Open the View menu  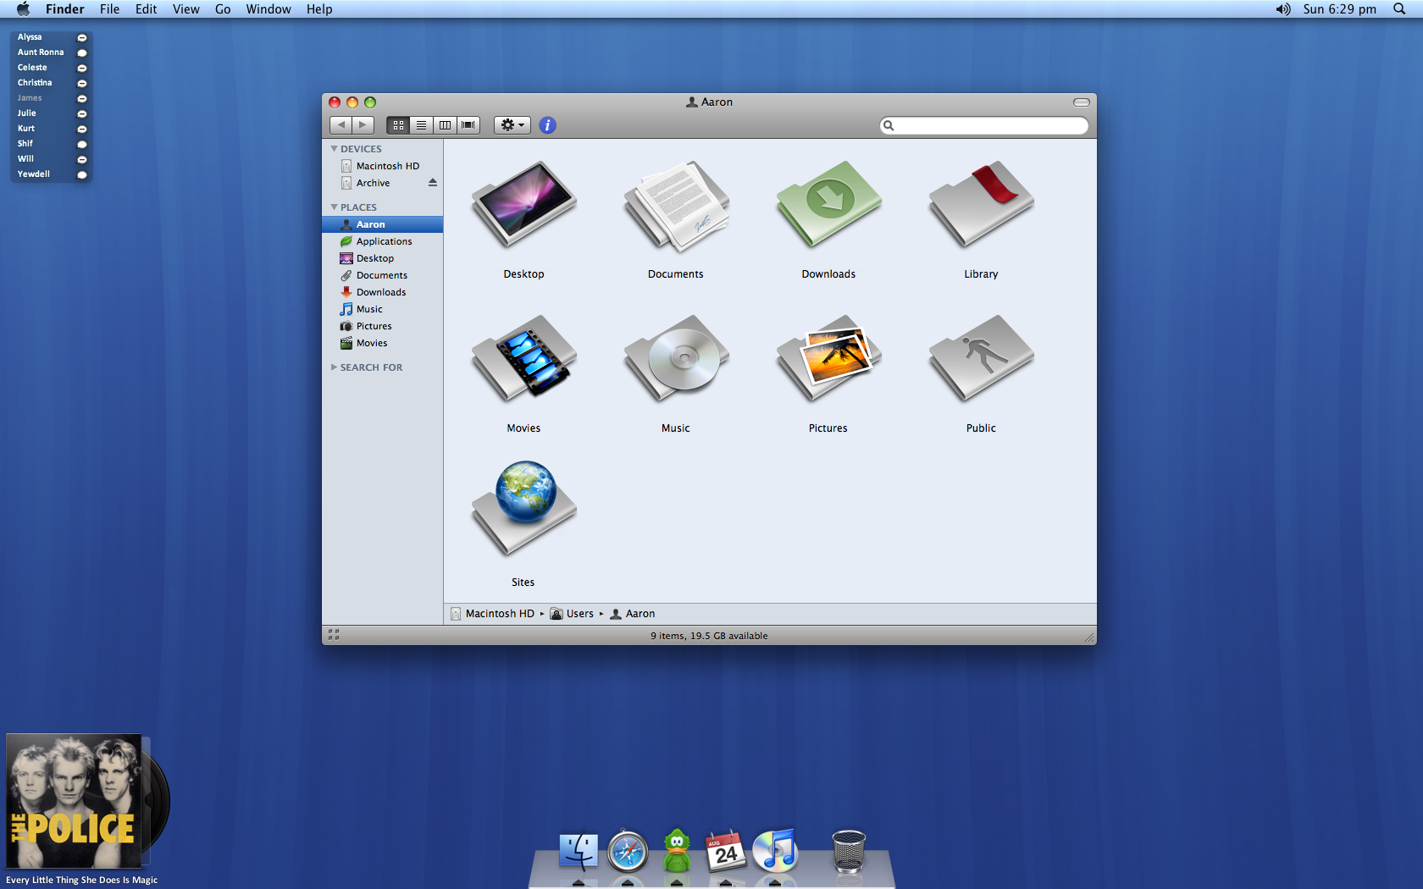point(185,9)
